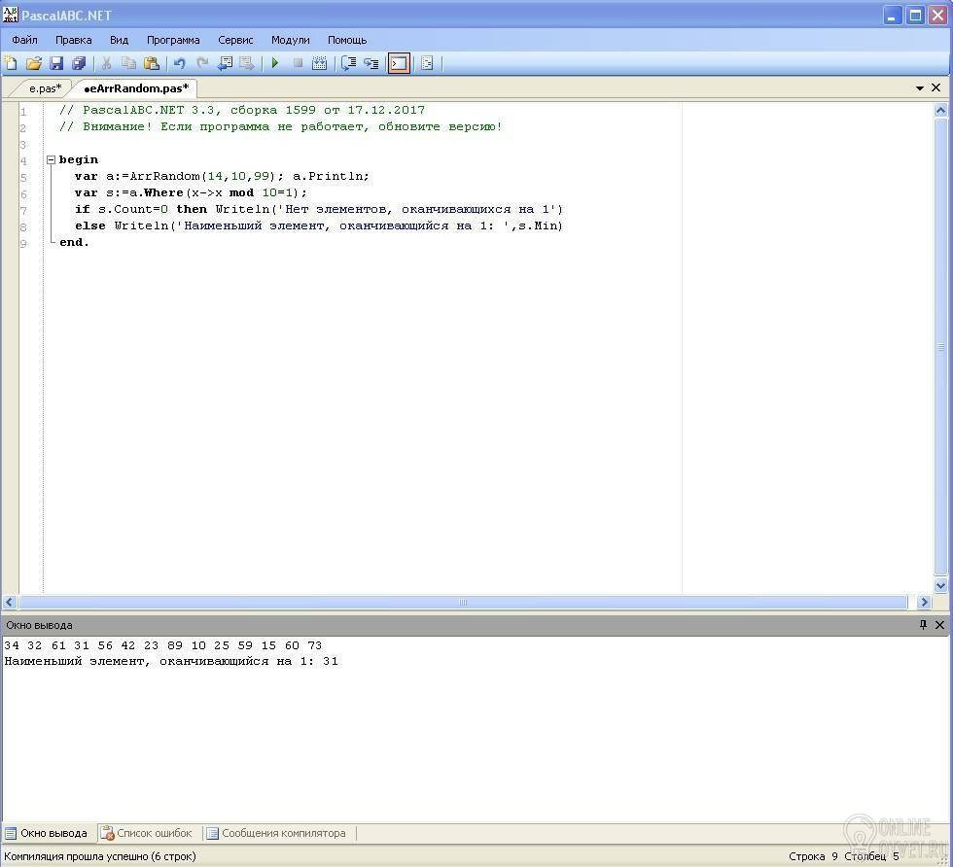Click the editor horizontal scrollbar thumb
This screenshot has width=953, height=867.
[463, 602]
